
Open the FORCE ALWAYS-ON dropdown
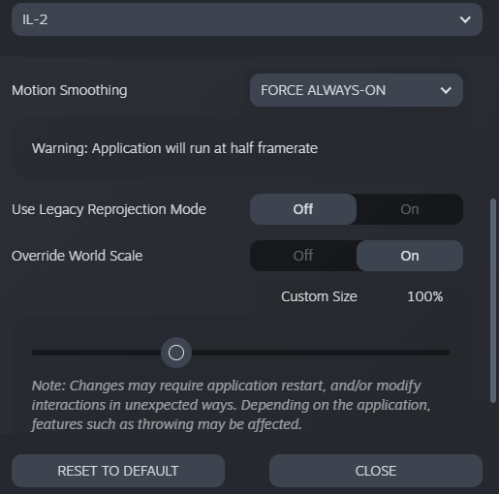[357, 90]
